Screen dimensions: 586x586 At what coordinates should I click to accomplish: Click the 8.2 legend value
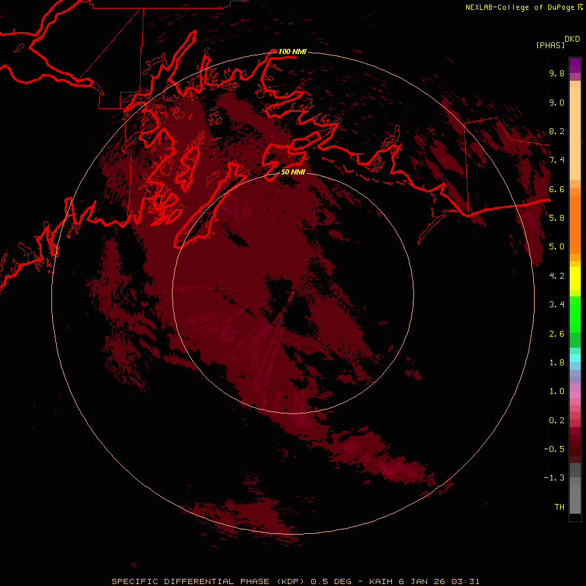(x=557, y=131)
